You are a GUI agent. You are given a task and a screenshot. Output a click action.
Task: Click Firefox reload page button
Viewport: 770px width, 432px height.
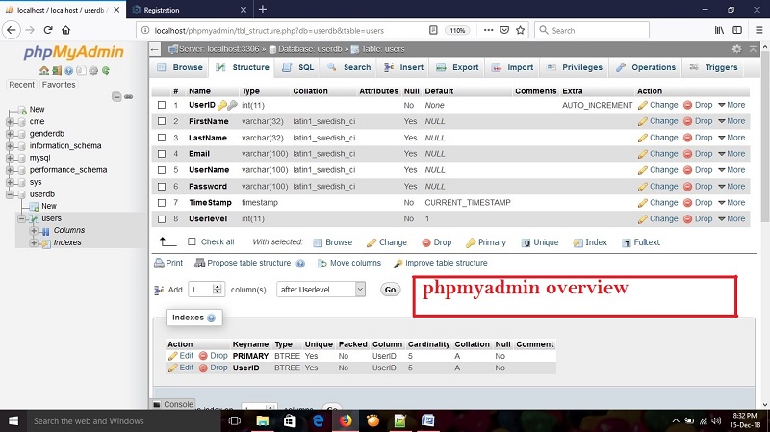point(48,30)
